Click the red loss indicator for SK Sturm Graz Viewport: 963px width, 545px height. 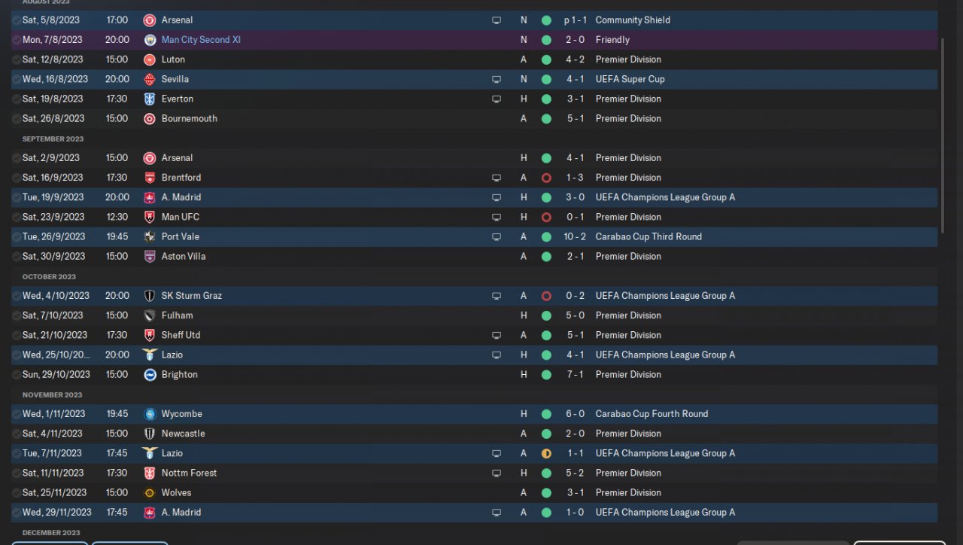coord(546,296)
